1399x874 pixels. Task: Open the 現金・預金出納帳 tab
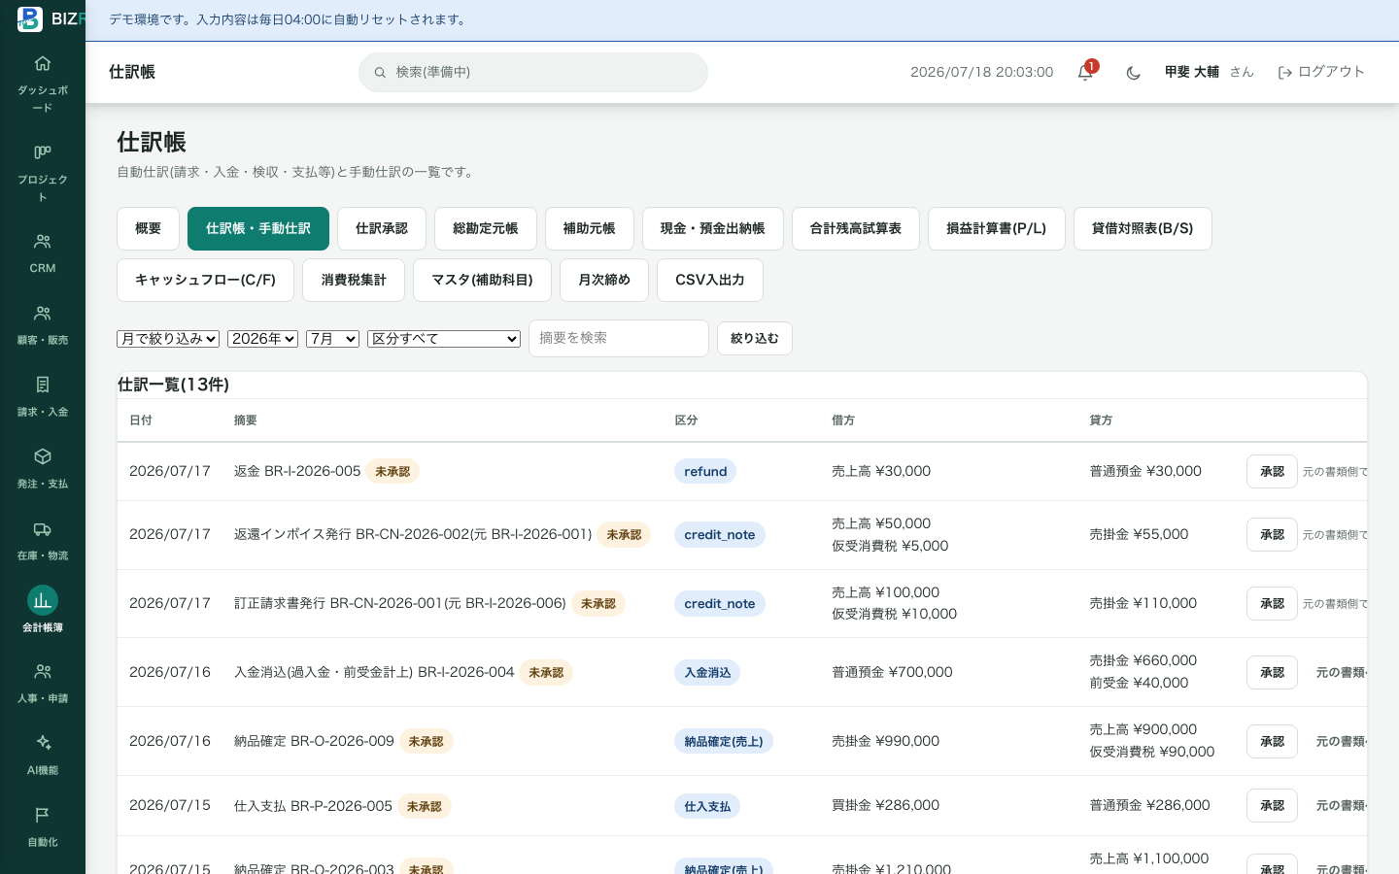[x=713, y=228]
